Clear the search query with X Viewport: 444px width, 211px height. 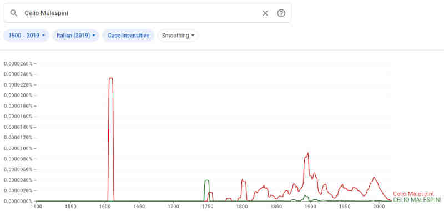[x=265, y=13]
